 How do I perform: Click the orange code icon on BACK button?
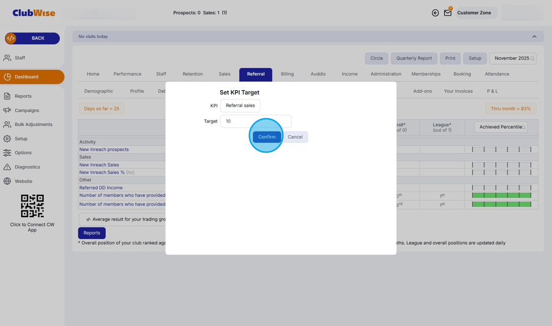pos(11,38)
